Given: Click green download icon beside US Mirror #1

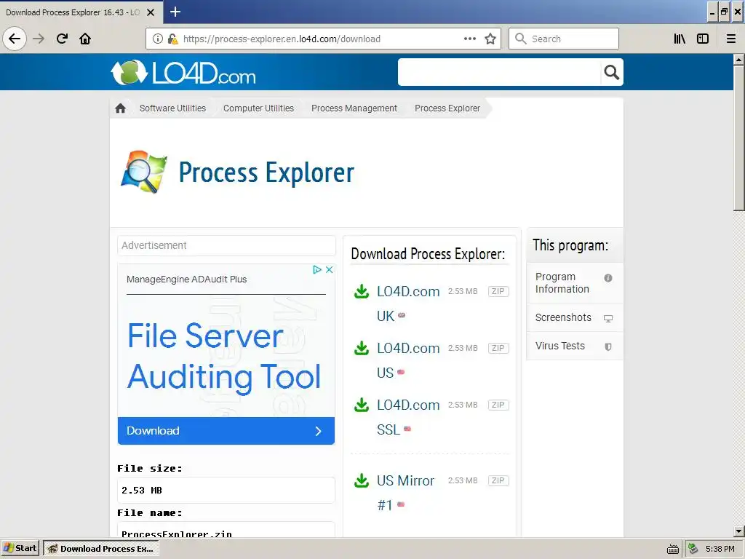Looking at the screenshot, I should tap(362, 480).
